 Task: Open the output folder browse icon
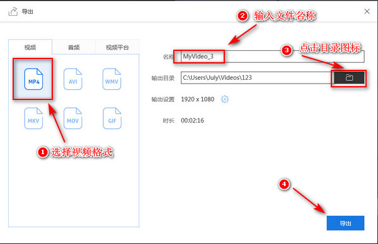(x=349, y=78)
